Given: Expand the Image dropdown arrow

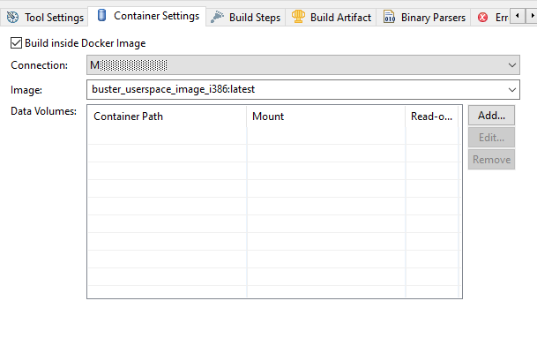Looking at the screenshot, I should pyautogui.click(x=512, y=90).
